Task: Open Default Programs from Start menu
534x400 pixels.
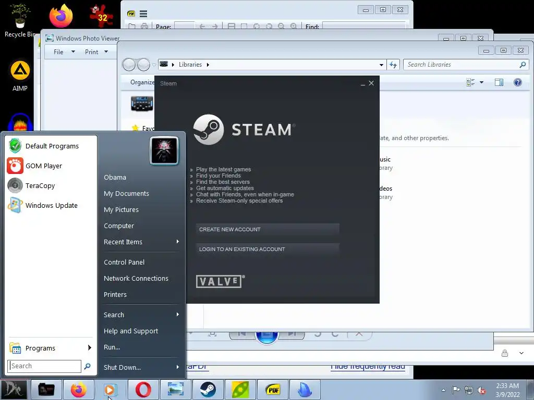Action: [51, 146]
